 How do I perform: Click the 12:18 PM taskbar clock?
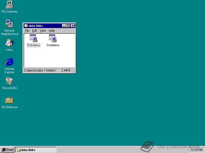(x=196, y=150)
